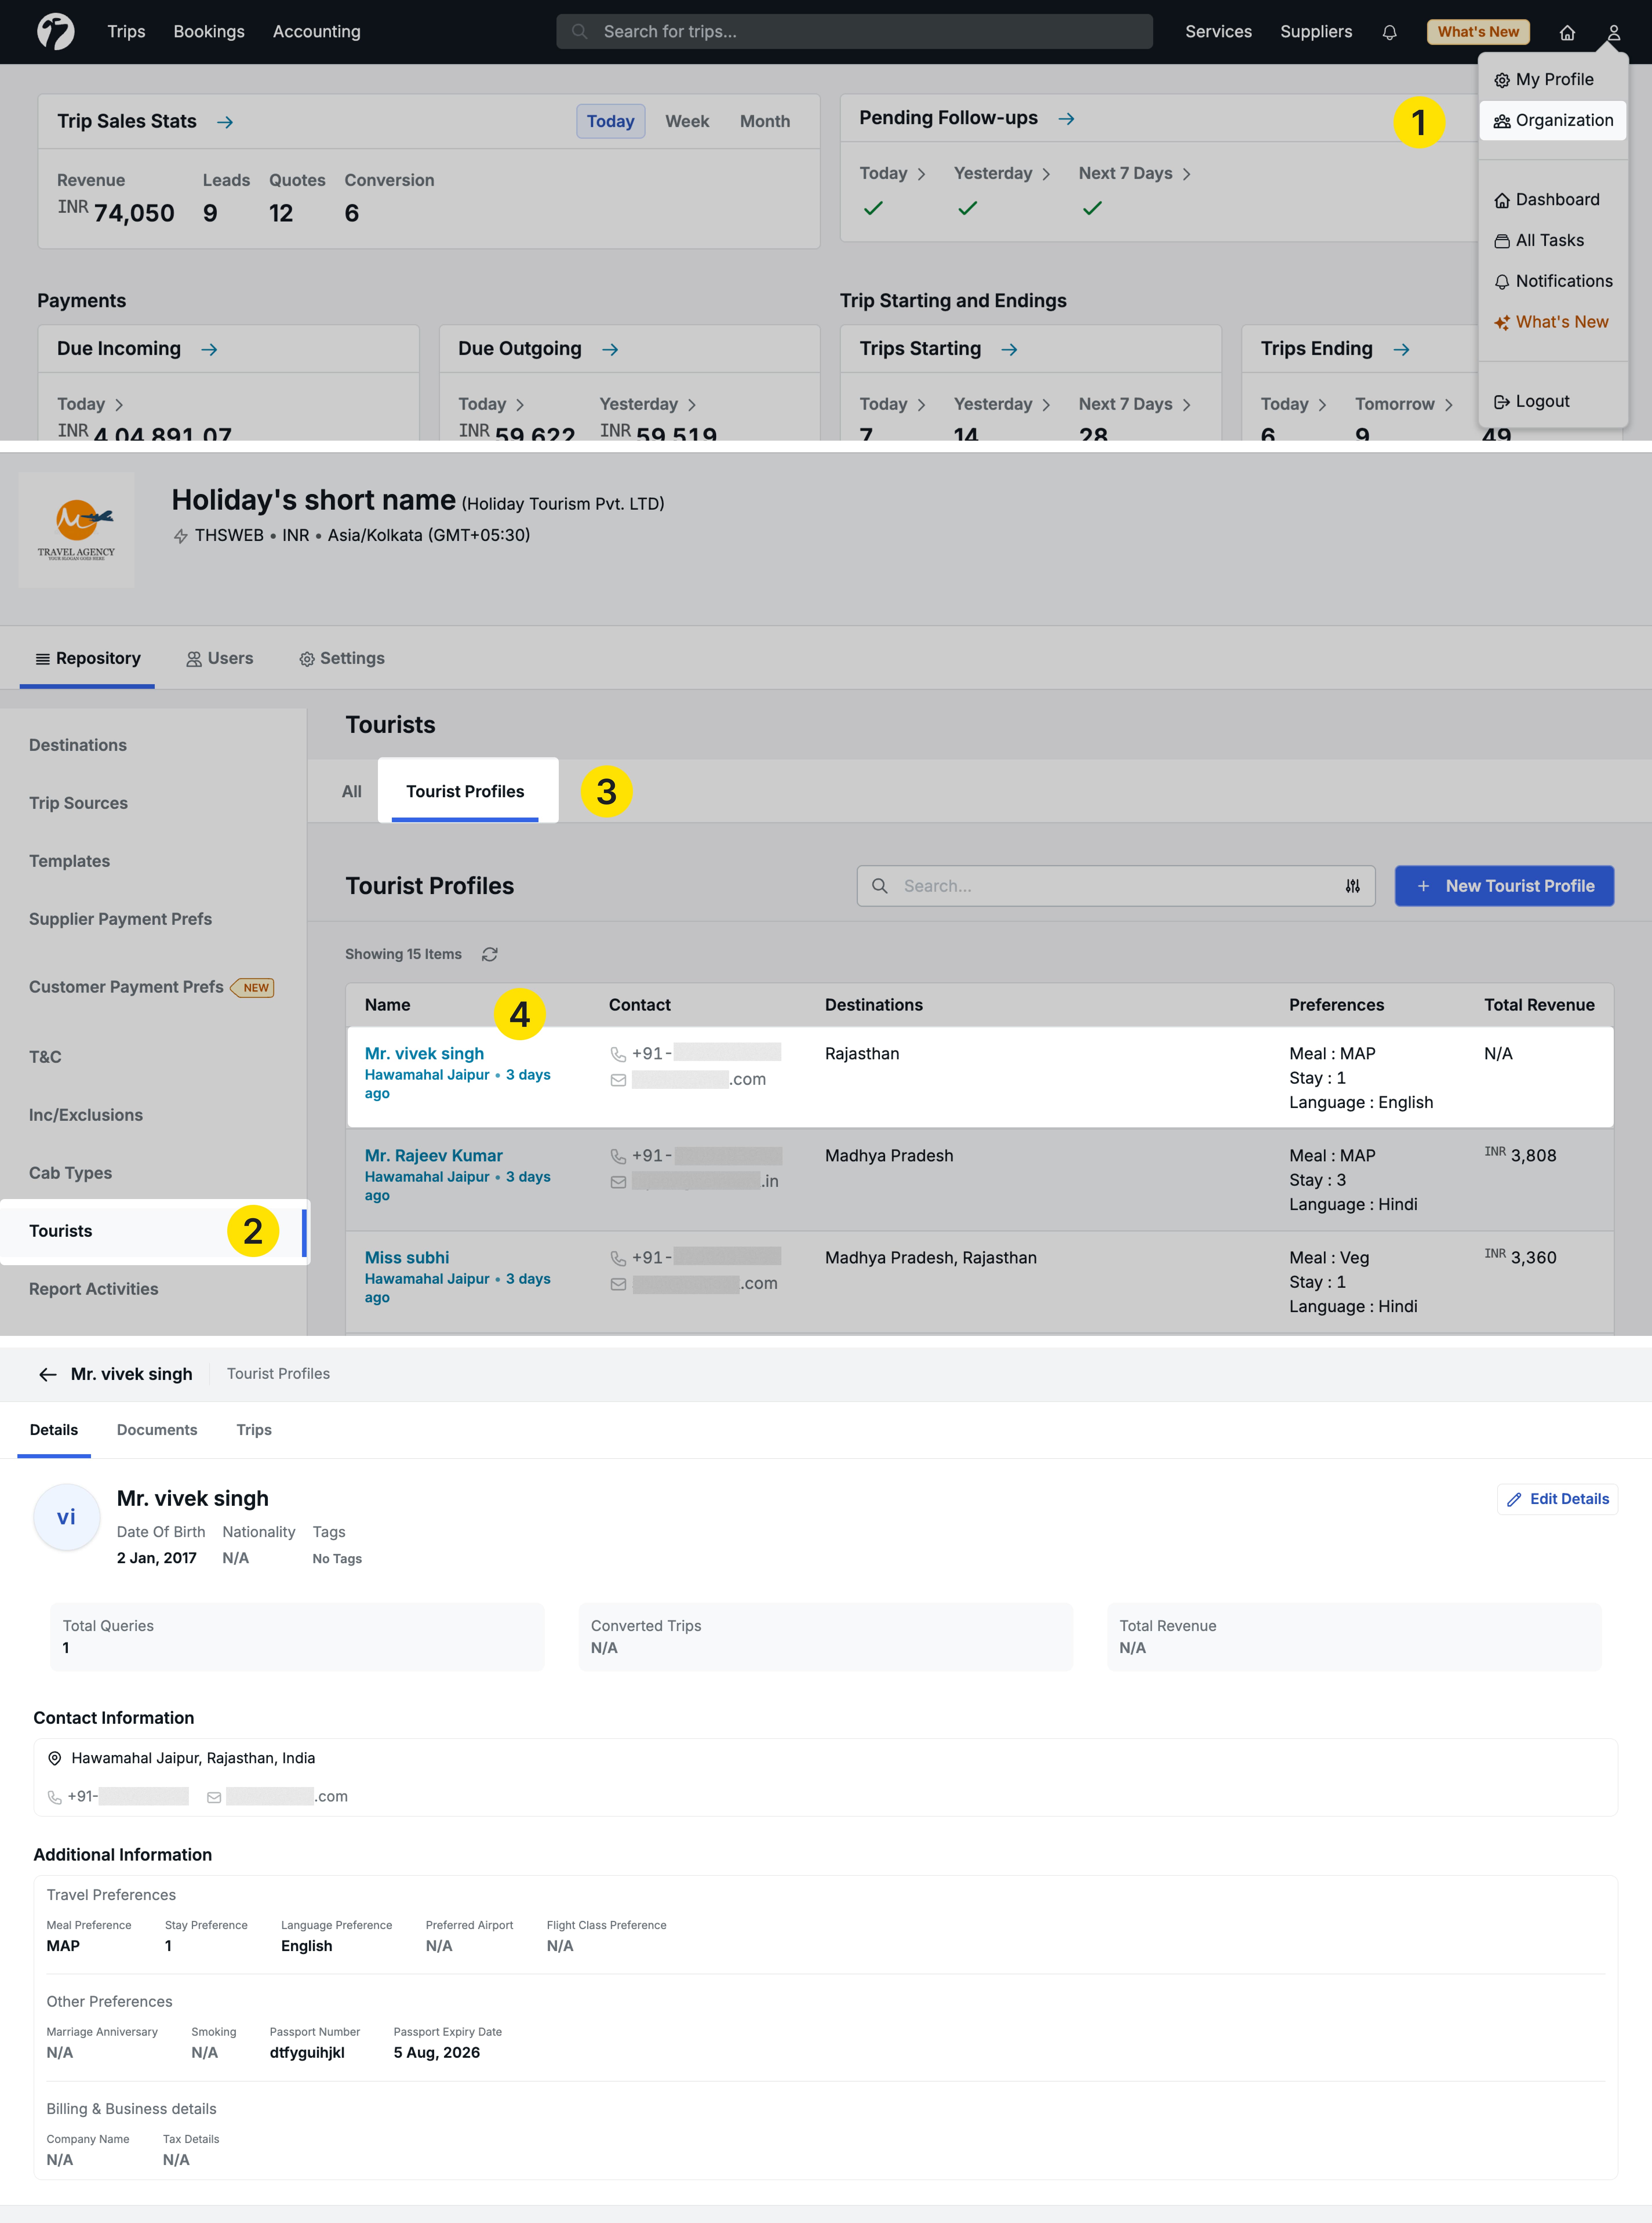Switch Trip Sales Stats to Month
The height and width of the screenshot is (2223, 1652).
point(765,121)
